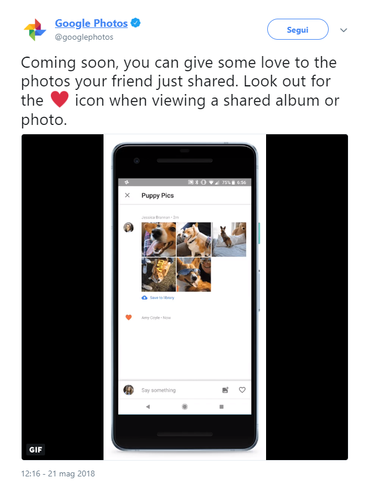The width and height of the screenshot is (369, 484).
Task: Expand the tweet options chevron
Action: coord(343,30)
